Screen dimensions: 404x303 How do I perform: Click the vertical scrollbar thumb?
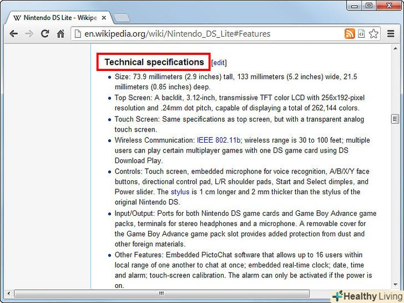click(x=395, y=119)
